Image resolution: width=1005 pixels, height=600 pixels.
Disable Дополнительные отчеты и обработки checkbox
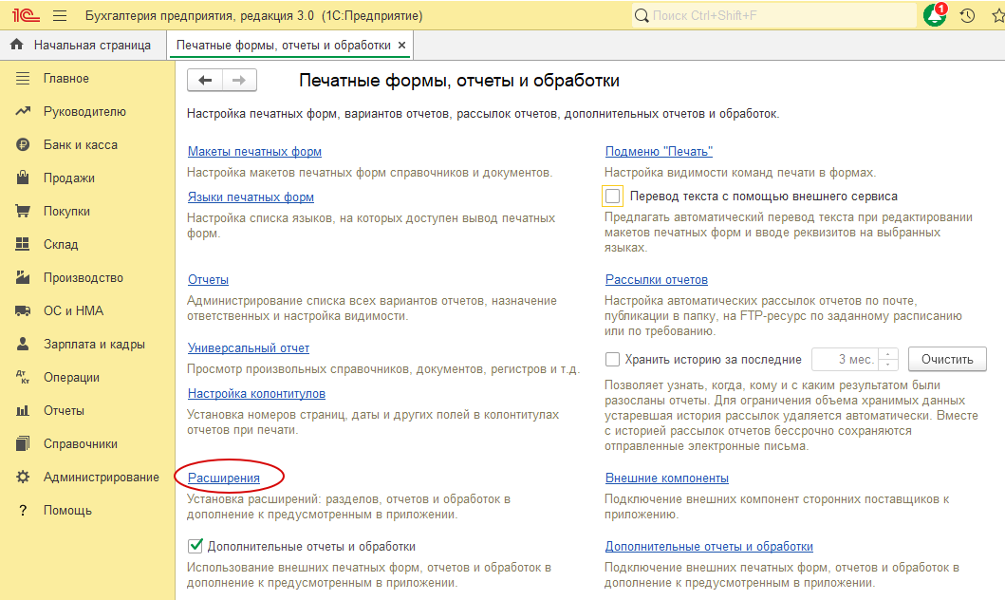click(194, 546)
